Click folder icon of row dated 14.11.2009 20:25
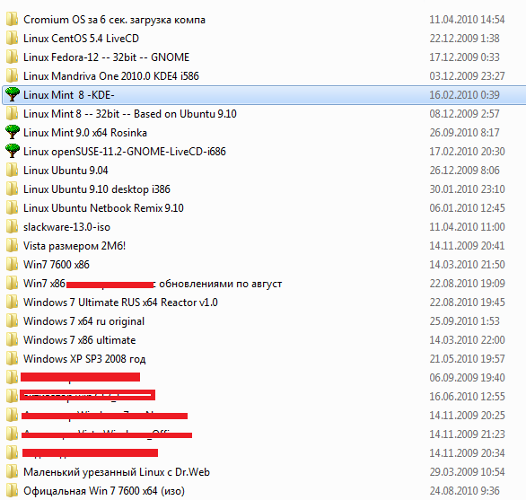The image size is (526, 500). coord(12,415)
